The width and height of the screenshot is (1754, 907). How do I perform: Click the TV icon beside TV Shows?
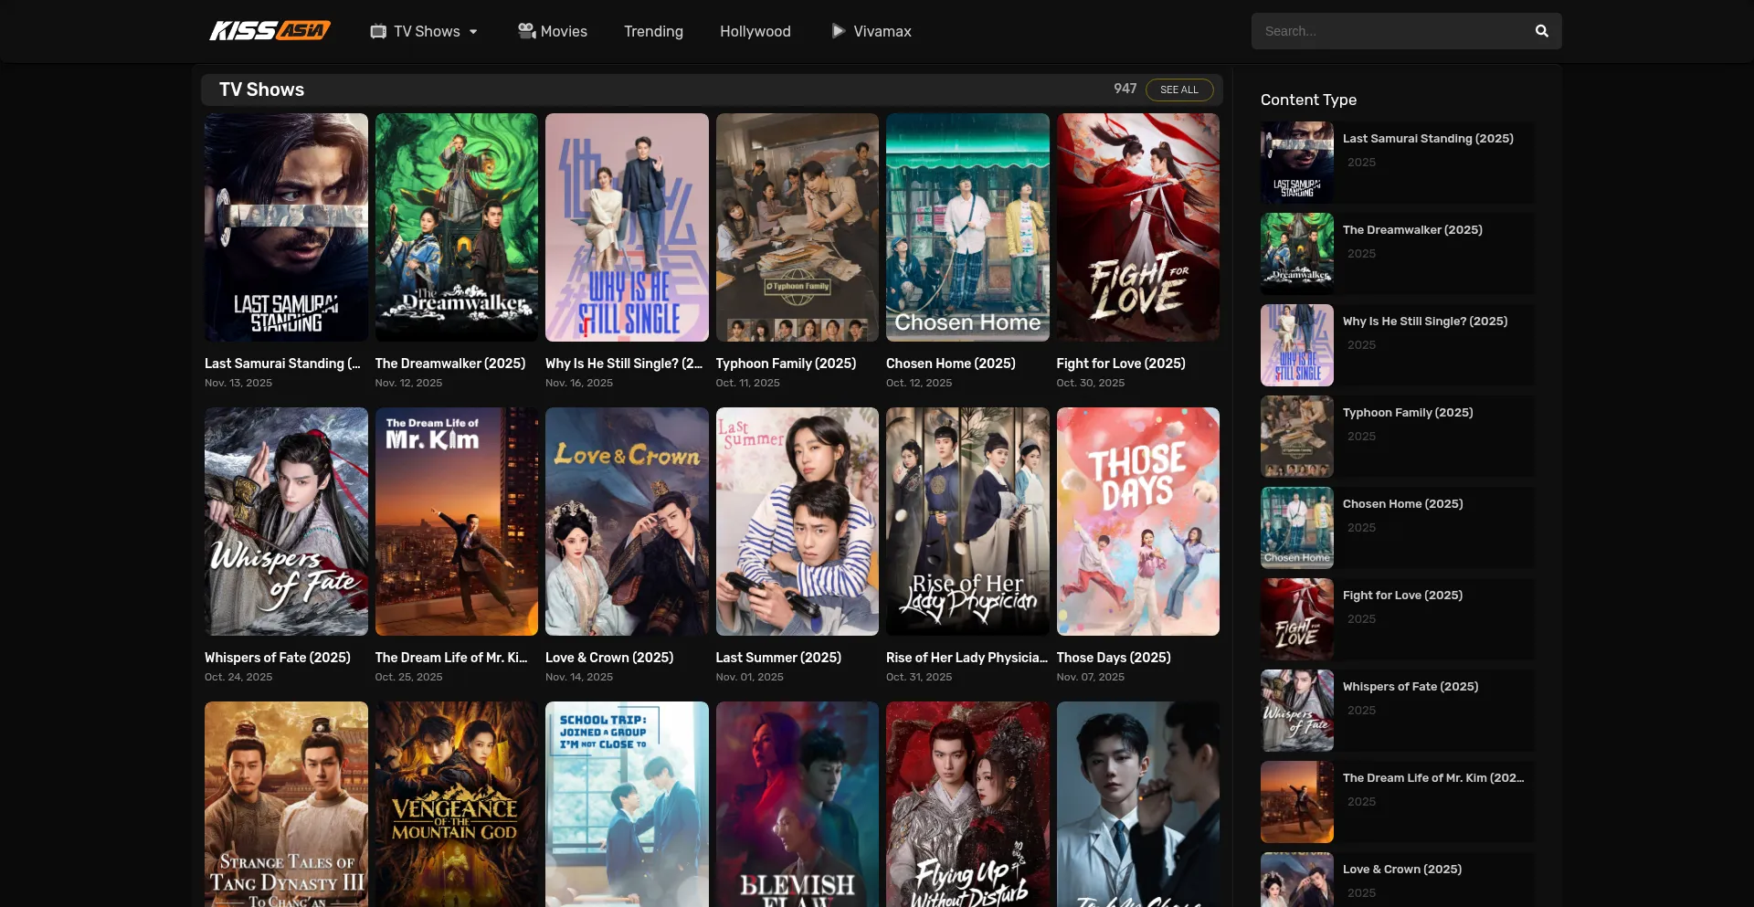click(378, 31)
